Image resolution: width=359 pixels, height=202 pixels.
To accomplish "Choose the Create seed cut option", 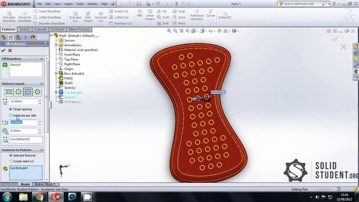I will [11, 161].
